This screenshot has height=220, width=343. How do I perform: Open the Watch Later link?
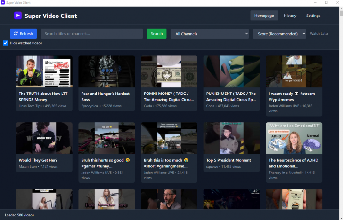[x=319, y=34]
